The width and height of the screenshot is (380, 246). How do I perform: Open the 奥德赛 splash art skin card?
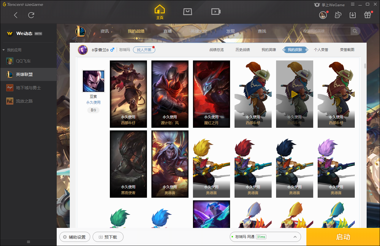pyautogui.click(x=170, y=164)
